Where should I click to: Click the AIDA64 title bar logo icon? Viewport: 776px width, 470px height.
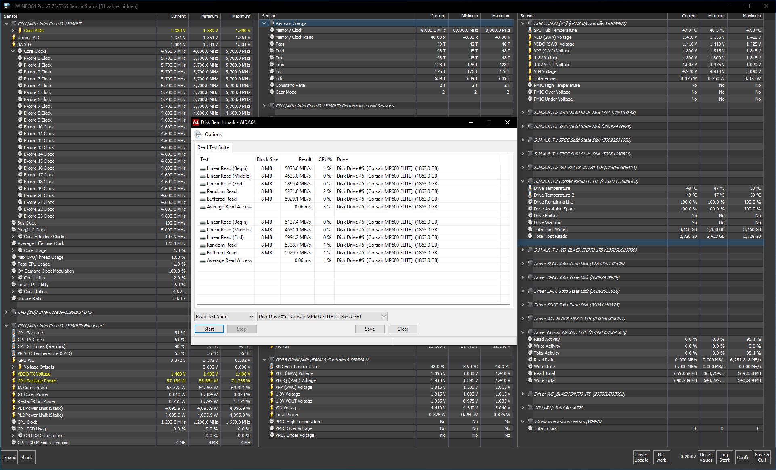(x=196, y=122)
